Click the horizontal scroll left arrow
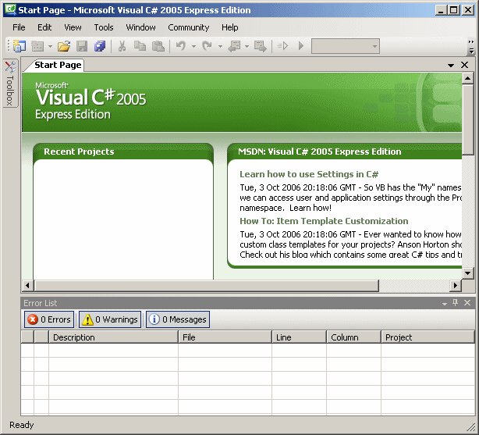This screenshot has width=479, height=435. pos(27,285)
